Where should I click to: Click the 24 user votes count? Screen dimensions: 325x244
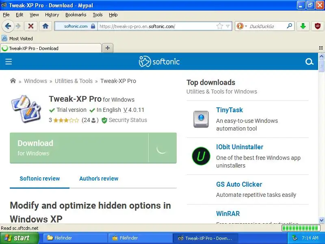click(90, 120)
